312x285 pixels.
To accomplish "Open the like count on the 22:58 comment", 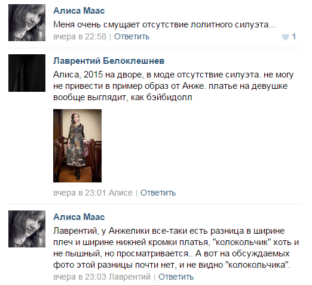I will (293, 37).
